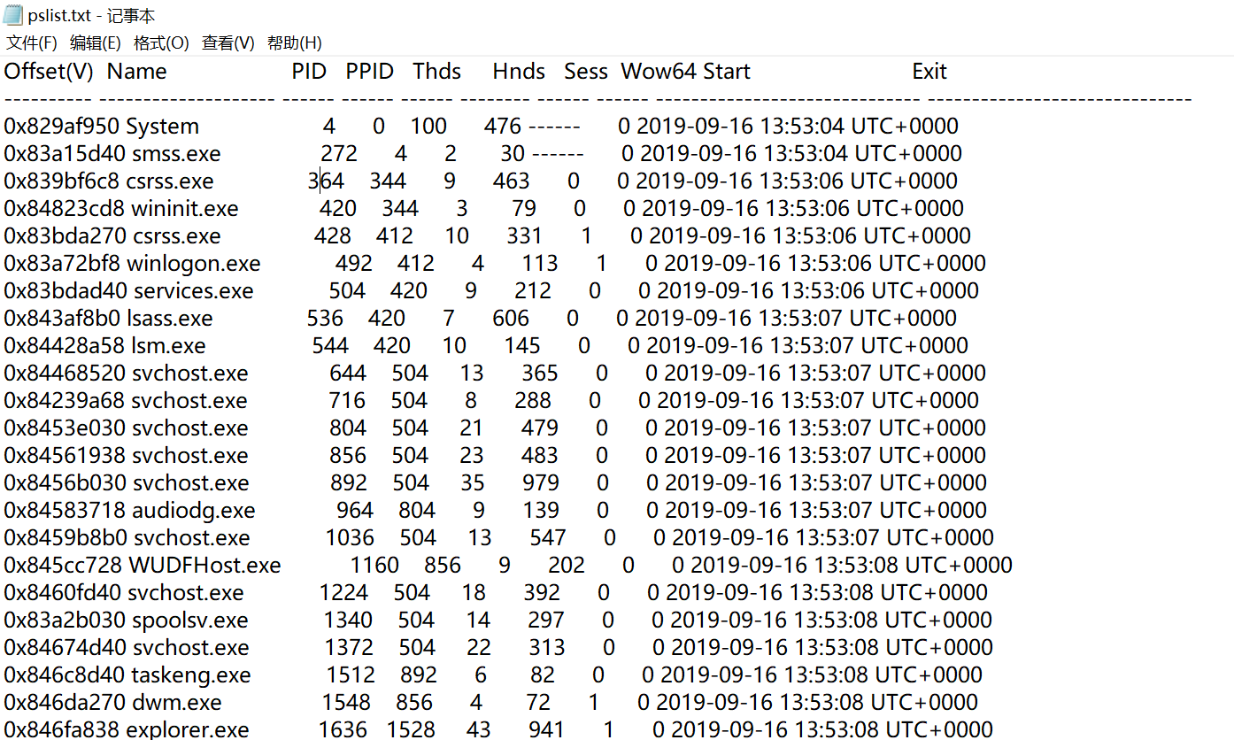Click the lsass.exe process name

[x=170, y=319]
